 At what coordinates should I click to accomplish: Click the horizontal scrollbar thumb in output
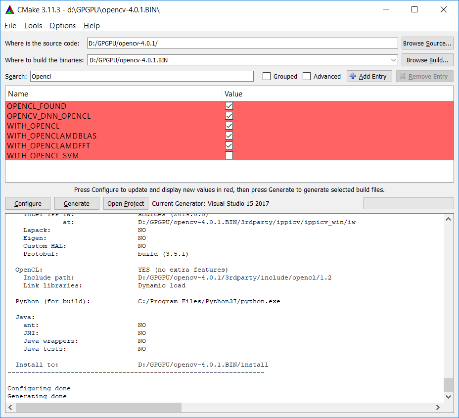coord(98,407)
